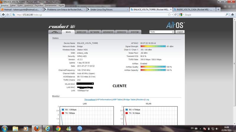The width and height of the screenshot is (236, 132).
Task: Open the Bridge Table link
Action: [x=130, y=99]
